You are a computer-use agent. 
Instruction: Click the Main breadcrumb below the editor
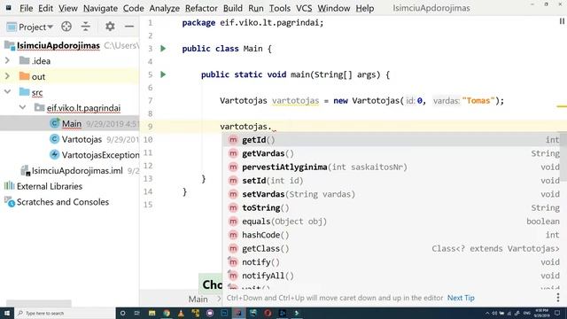[198, 300]
